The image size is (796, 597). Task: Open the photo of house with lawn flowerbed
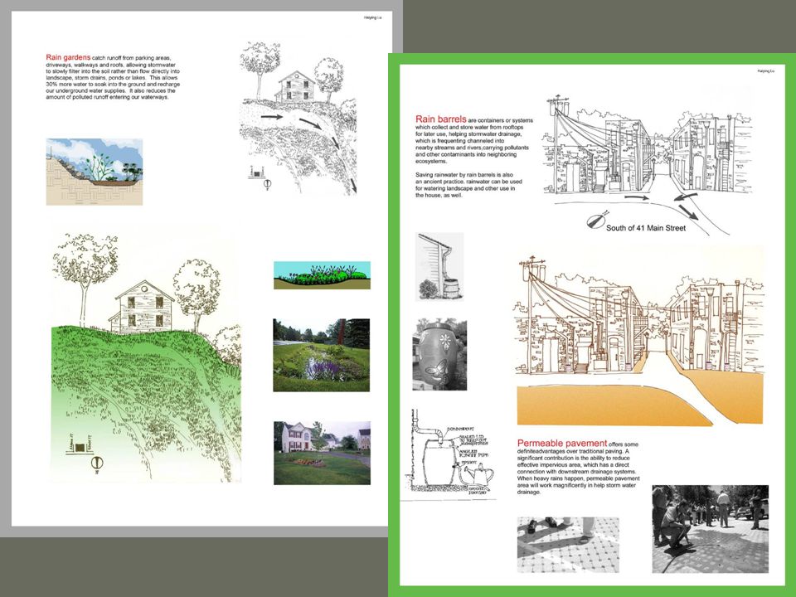tap(322, 453)
